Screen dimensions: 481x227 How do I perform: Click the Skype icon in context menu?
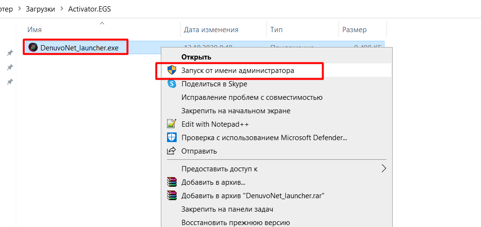171,84
